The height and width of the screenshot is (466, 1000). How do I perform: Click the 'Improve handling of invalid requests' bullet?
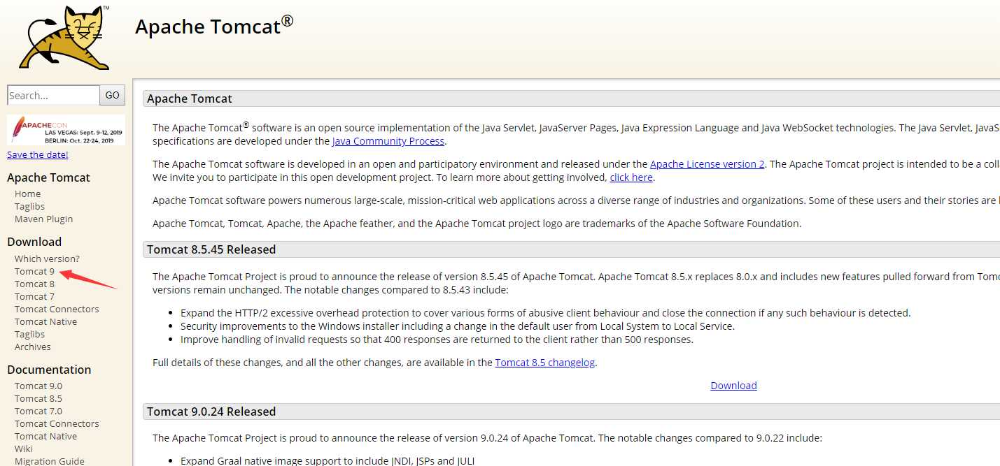437,340
